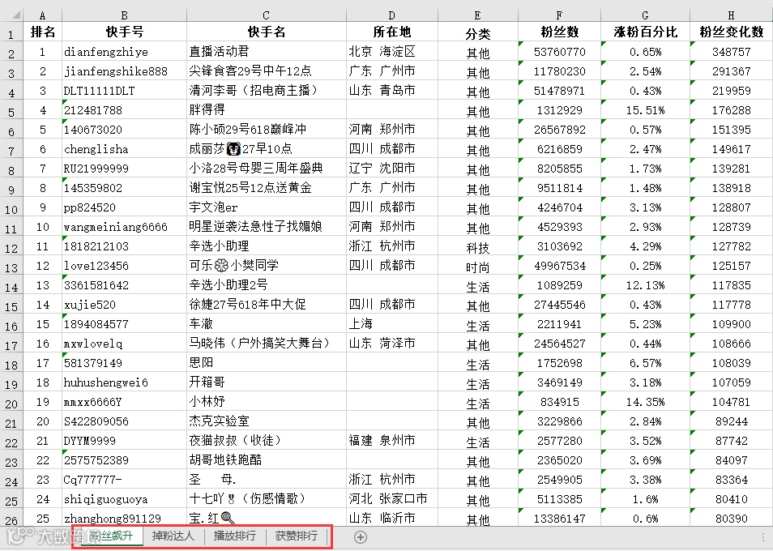773x551 pixels.
Task: Click the fan count cell 53760770
Action: point(559,51)
